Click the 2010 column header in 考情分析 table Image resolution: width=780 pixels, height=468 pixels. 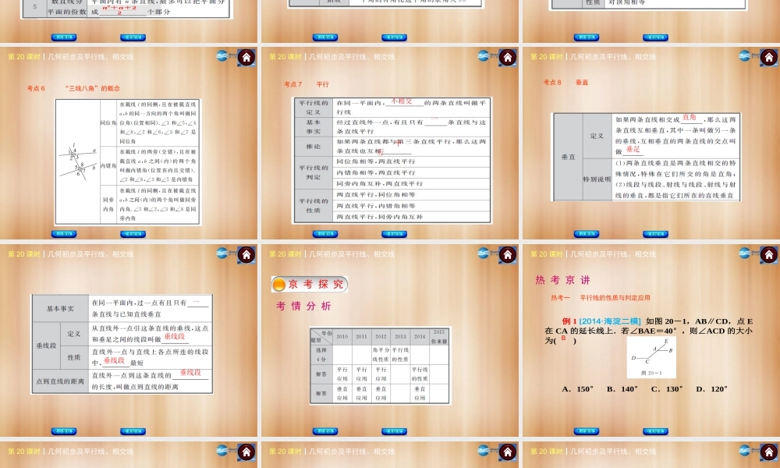coord(342,337)
